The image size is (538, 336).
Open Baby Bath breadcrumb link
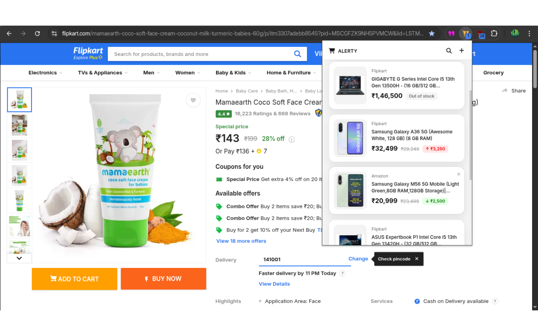tap(281, 91)
